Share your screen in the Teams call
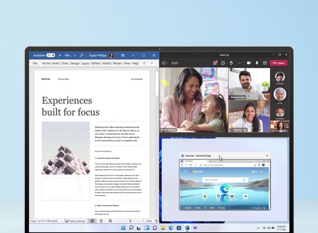Image resolution: width=318 pixels, height=233 pixels. pyautogui.click(x=265, y=63)
